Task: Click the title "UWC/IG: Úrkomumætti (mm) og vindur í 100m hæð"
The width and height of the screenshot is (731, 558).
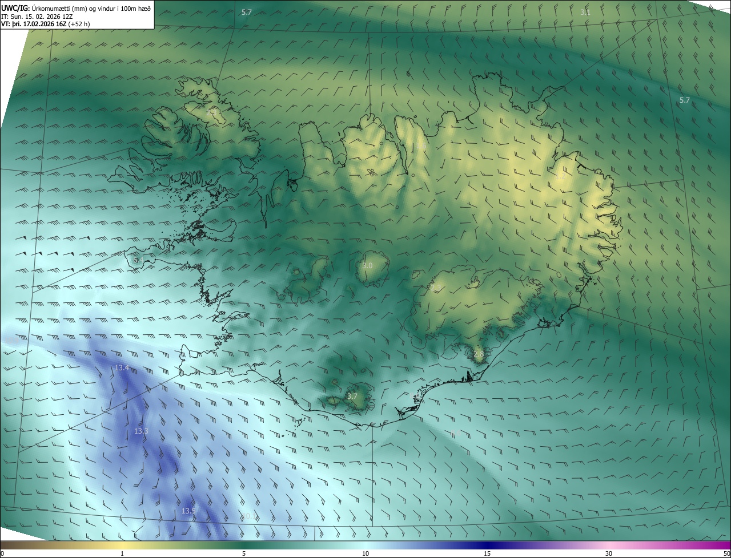Action: point(76,7)
